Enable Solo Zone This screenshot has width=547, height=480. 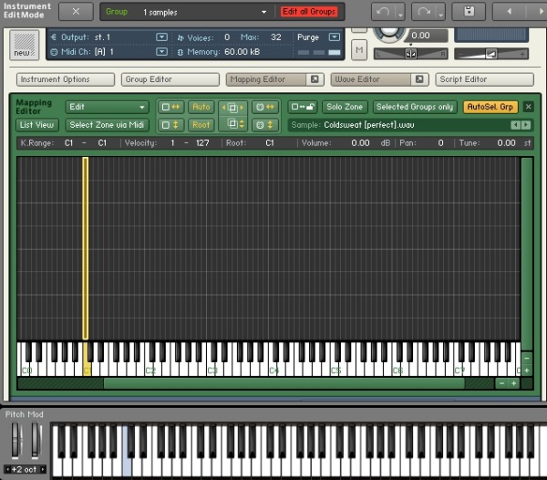[x=345, y=107]
